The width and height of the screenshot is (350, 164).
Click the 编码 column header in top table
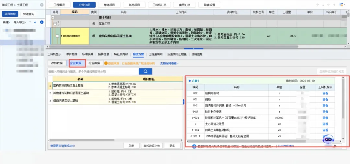pos(75,12)
